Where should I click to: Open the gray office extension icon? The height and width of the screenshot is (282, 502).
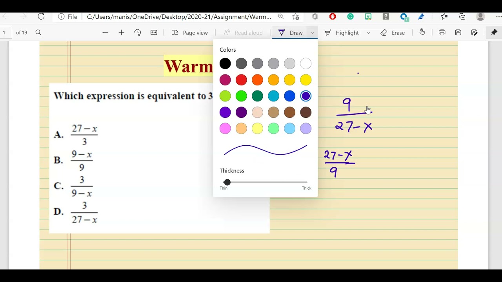[x=315, y=16]
